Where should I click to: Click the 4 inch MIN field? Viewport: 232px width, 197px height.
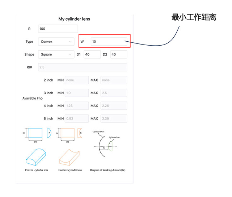click(x=76, y=106)
